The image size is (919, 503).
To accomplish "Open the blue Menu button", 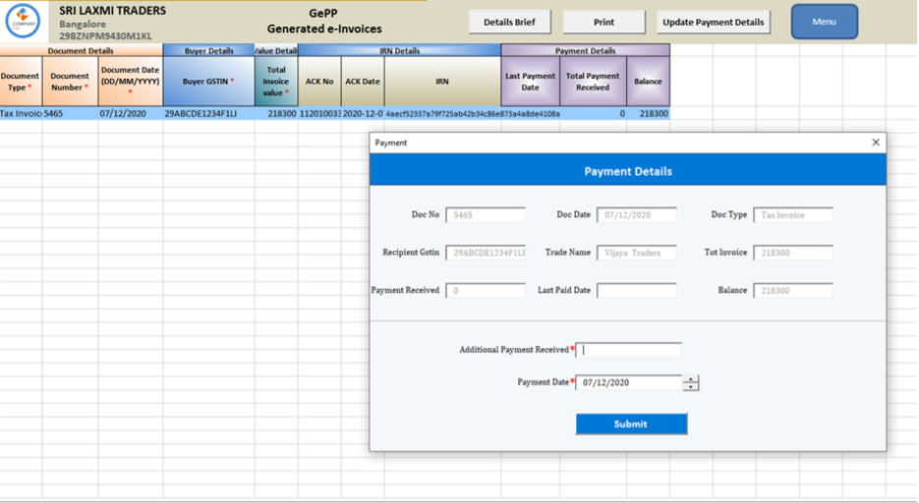I will click(824, 22).
